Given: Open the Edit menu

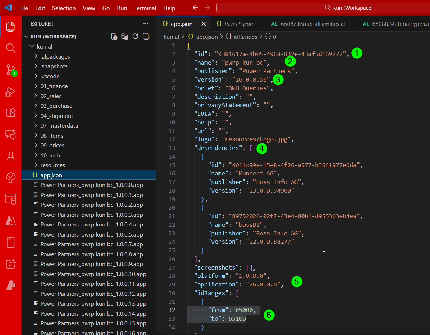Looking at the screenshot, I should [x=40, y=8].
